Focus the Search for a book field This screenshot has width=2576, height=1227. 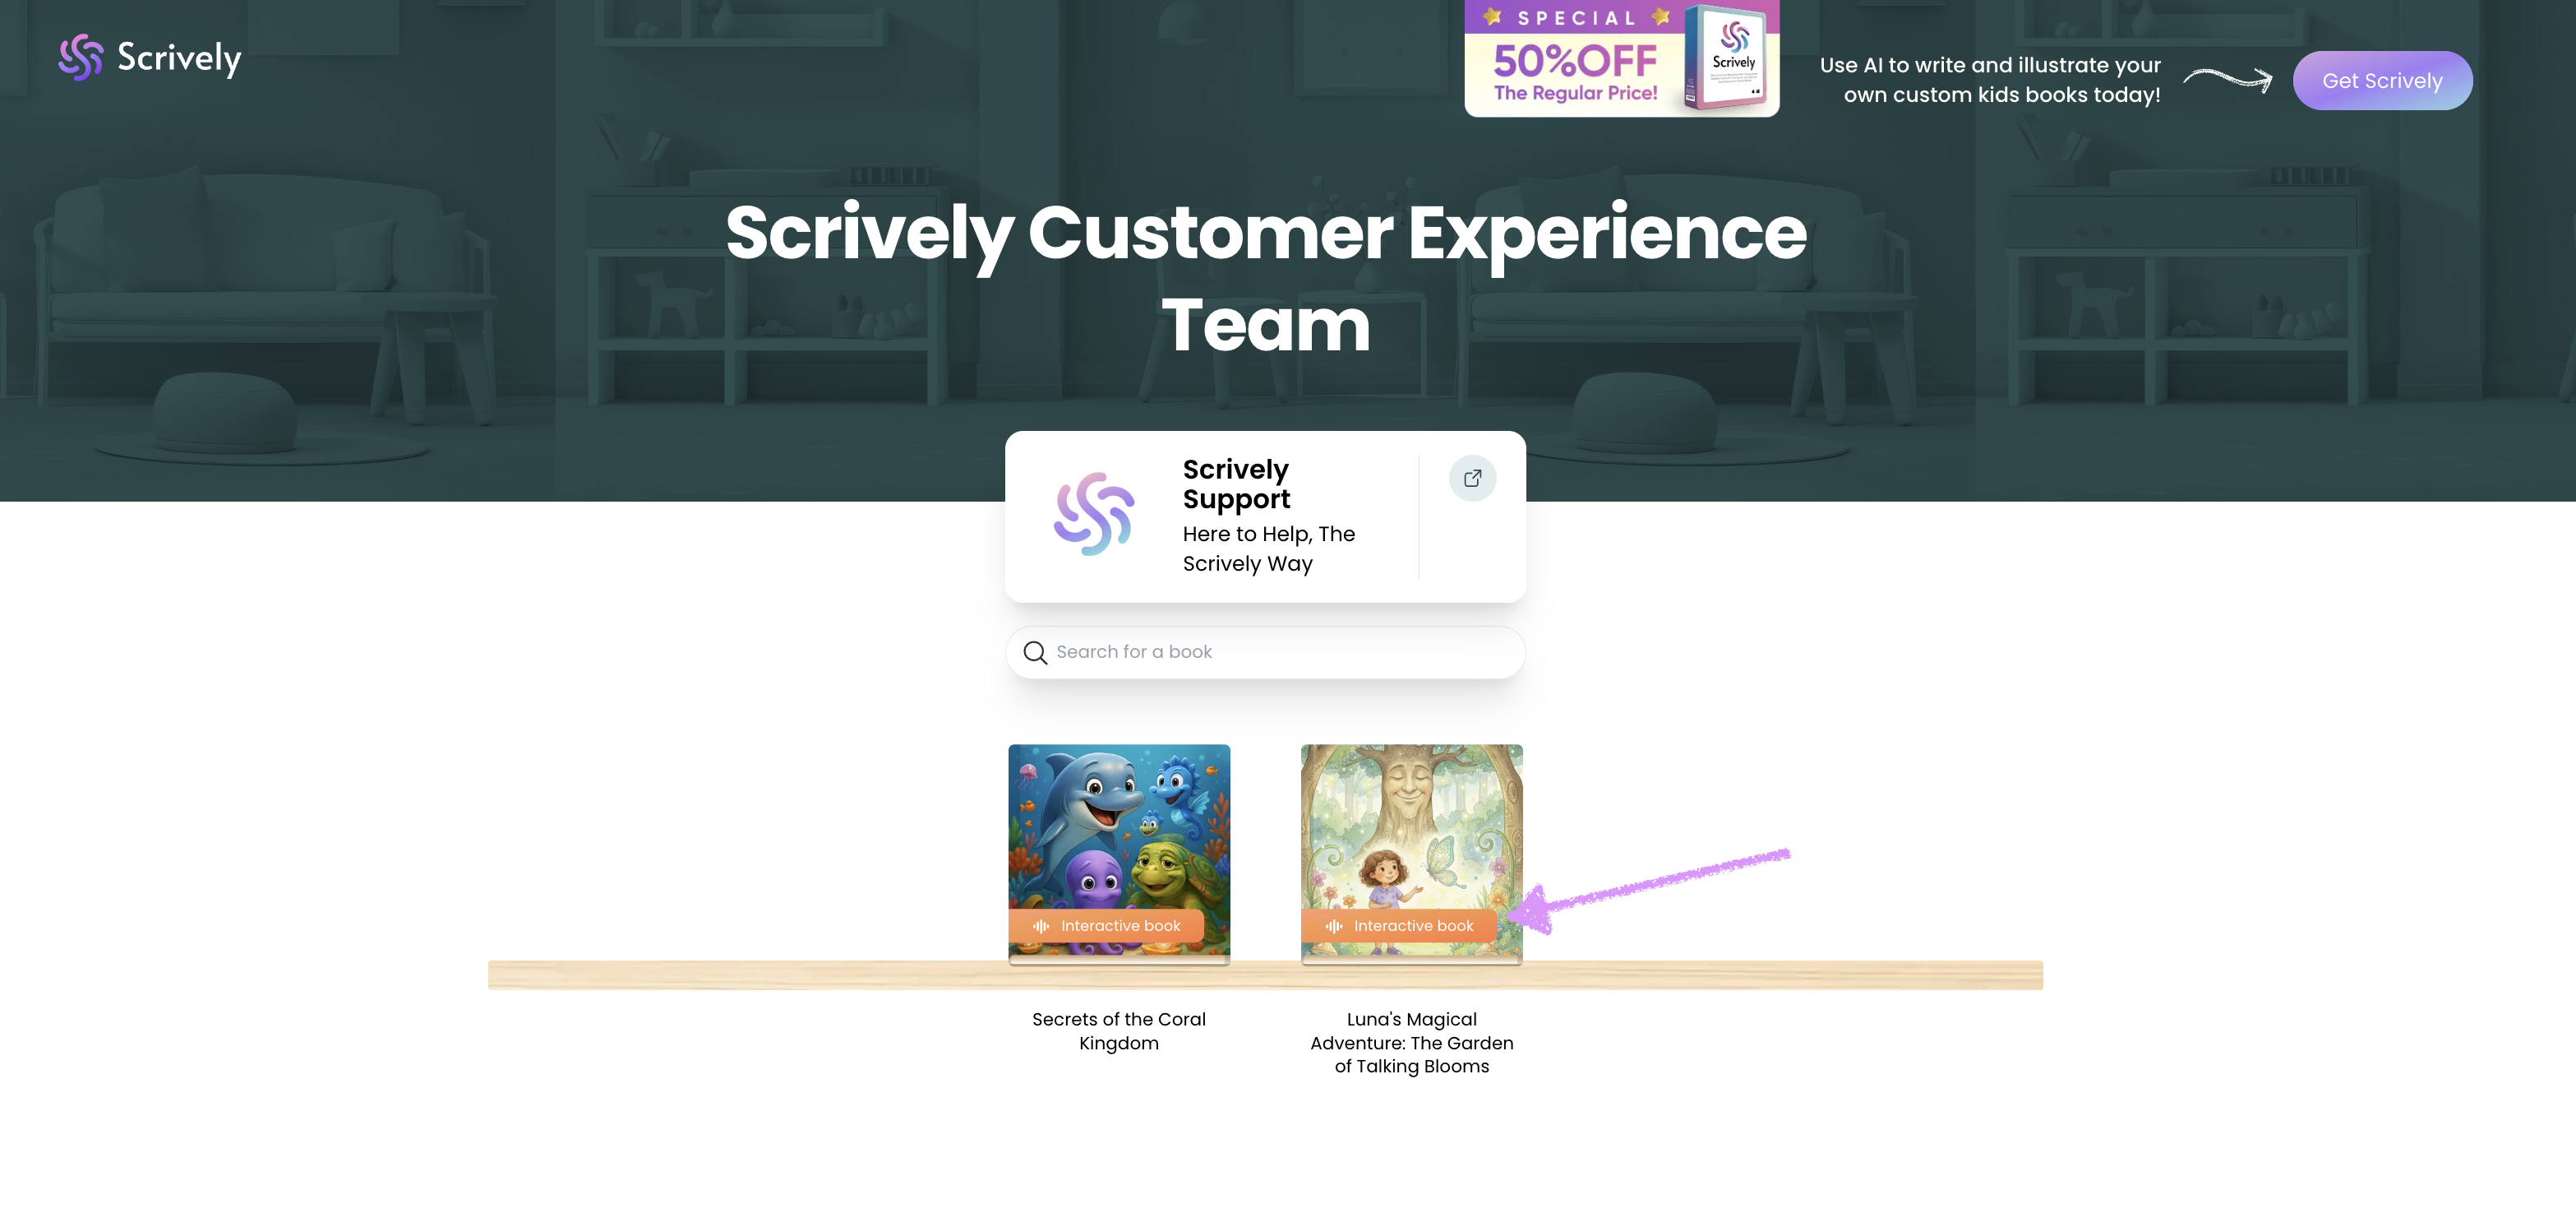pyautogui.click(x=1265, y=652)
